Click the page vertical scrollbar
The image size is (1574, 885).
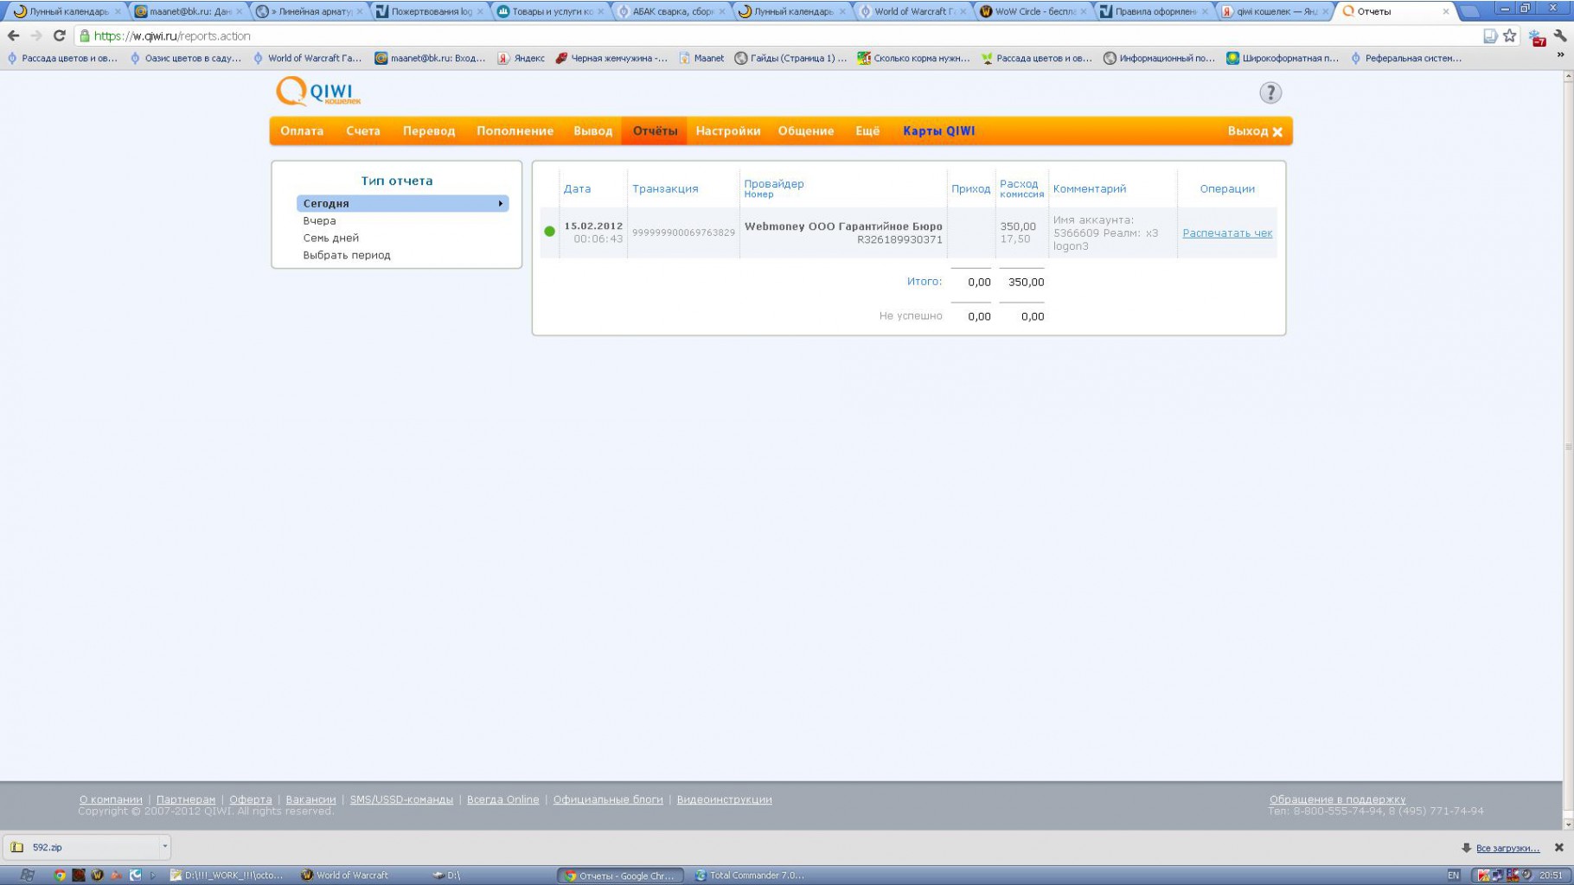(1567, 448)
